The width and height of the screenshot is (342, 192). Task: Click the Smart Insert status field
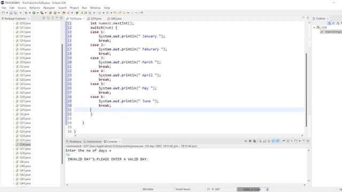[183, 189]
